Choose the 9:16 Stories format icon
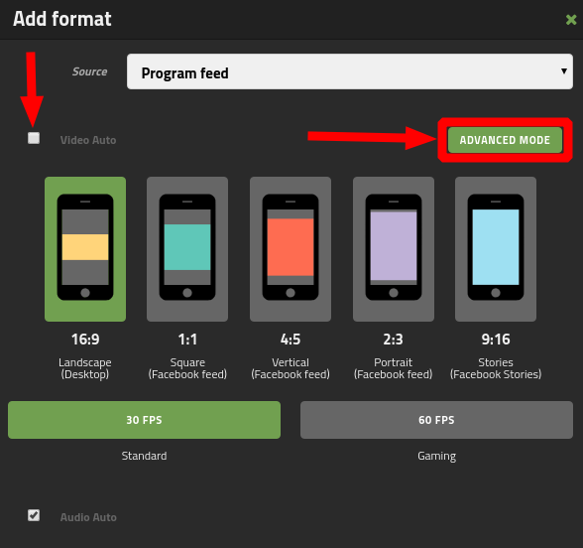Screen dimensions: 583x548 (x=496, y=248)
